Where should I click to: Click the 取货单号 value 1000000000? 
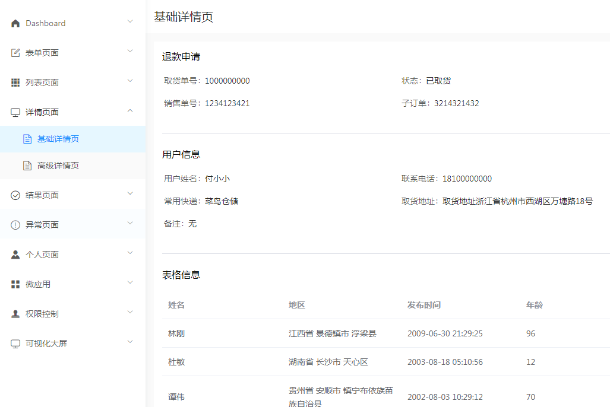(227, 81)
